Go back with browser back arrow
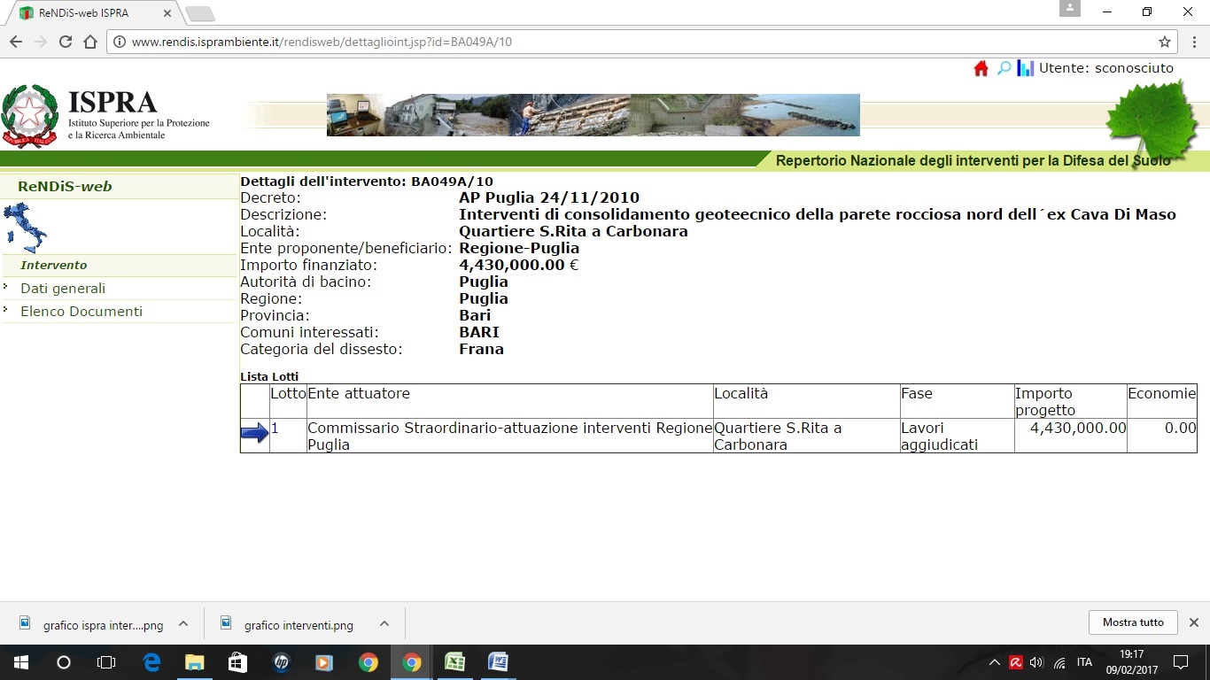The image size is (1210, 680). click(x=16, y=42)
